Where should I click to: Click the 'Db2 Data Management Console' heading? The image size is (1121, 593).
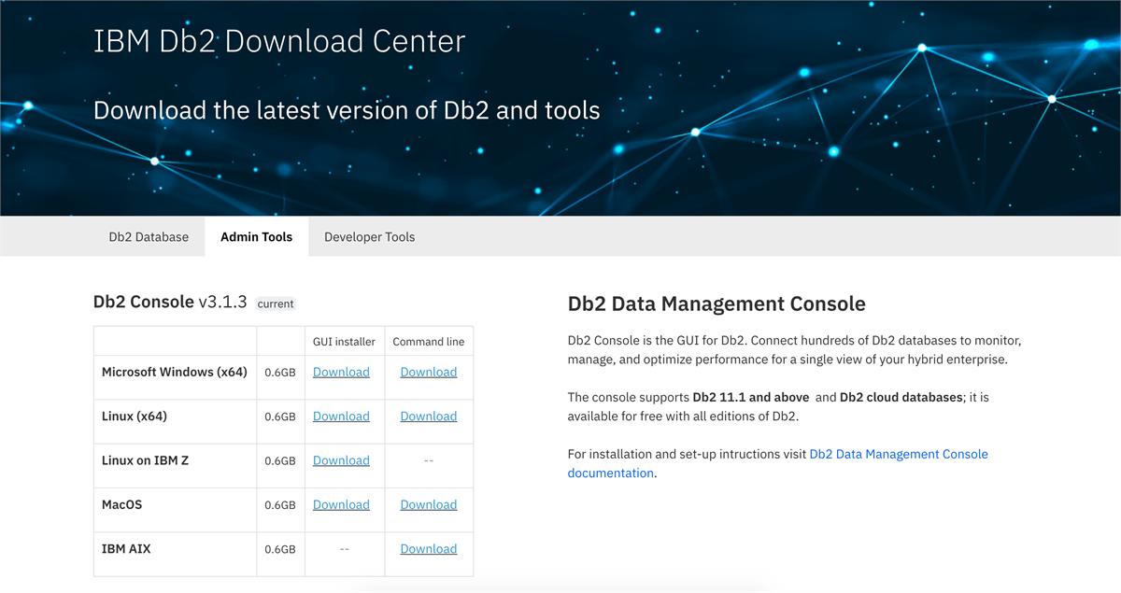point(717,304)
